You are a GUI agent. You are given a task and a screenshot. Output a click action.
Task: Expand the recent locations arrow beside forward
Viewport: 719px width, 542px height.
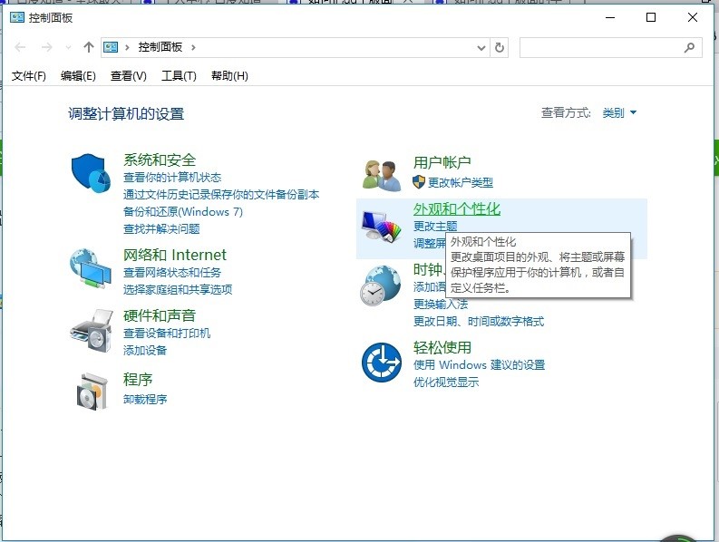[68, 47]
